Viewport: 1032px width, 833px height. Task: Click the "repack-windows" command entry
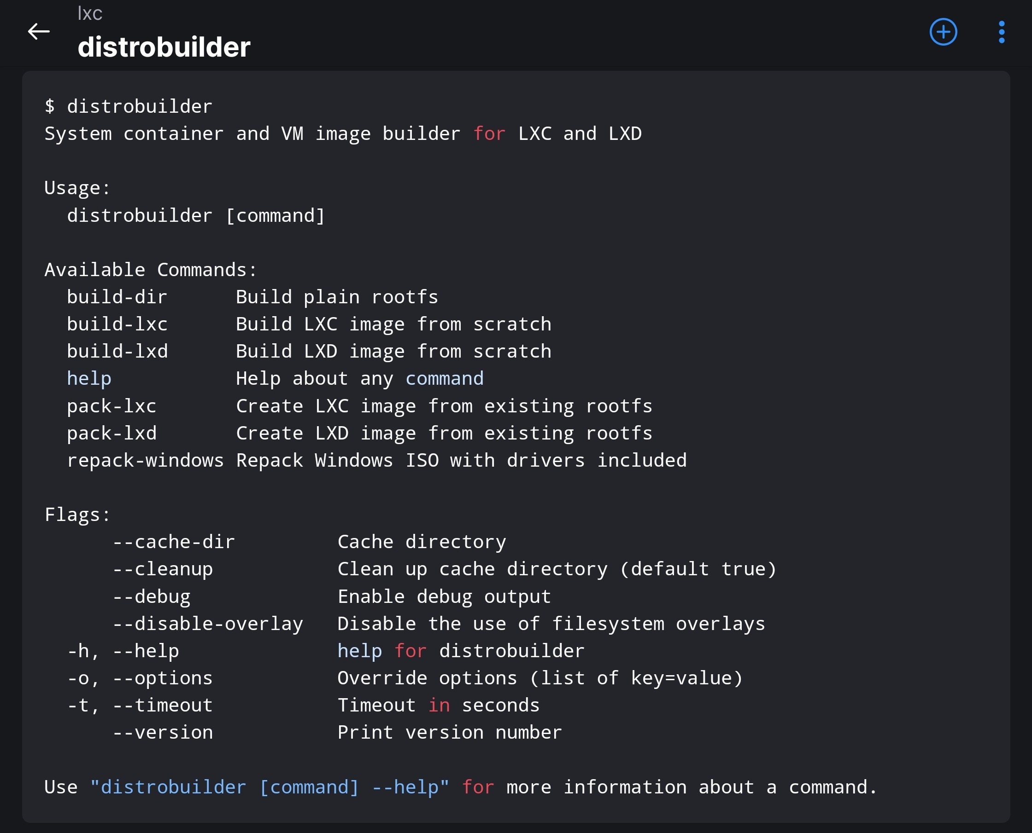click(x=145, y=461)
